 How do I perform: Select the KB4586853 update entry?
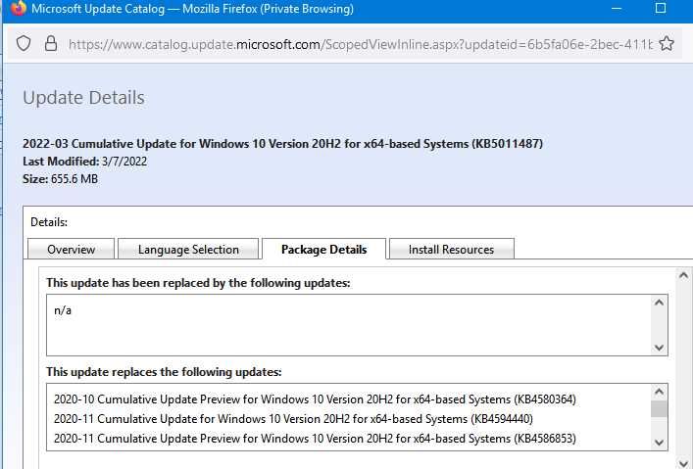pyautogui.click(x=315, y=438)
